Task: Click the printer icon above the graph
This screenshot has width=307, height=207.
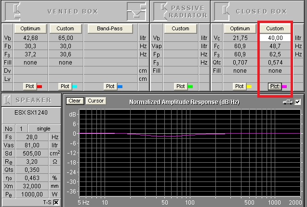Action: [x=287, y=102]
